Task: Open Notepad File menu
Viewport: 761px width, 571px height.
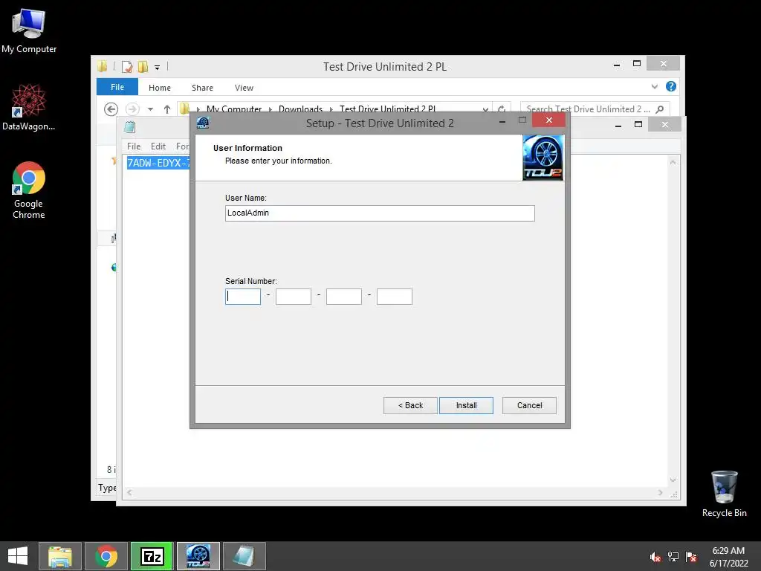Action: click(x=134, y=146)
